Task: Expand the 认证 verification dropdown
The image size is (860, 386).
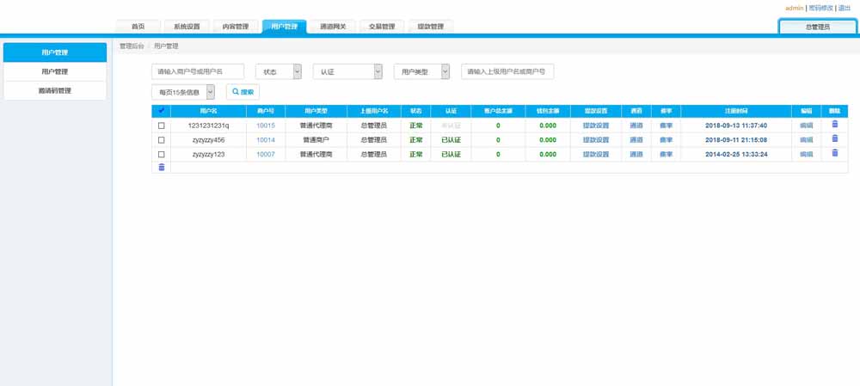Action: 347,71
